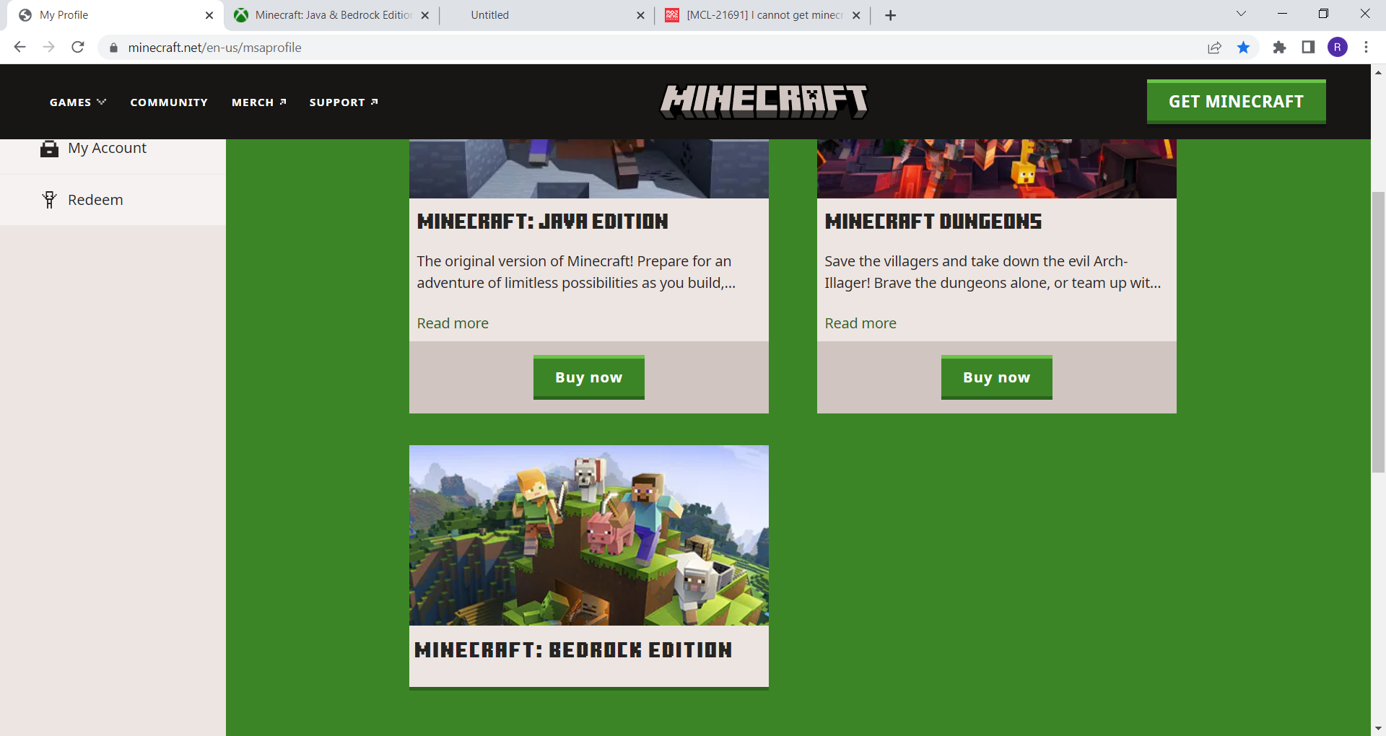View site info lock icon
The image size is (1386, 736).
113,48
